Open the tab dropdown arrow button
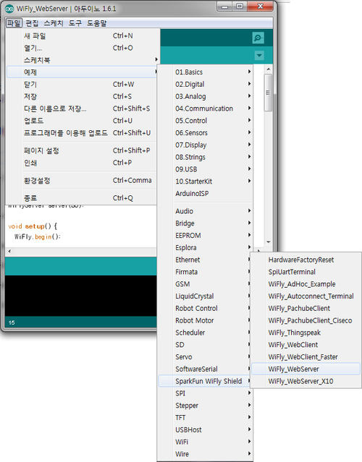The width and height of the screenshot is (362, 462). pos(259,56)
